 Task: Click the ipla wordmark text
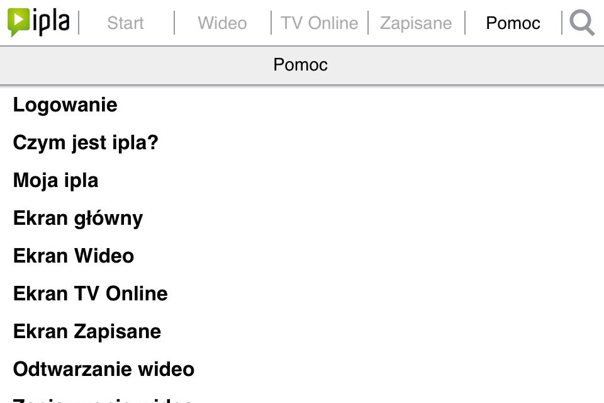pos(51,23)
